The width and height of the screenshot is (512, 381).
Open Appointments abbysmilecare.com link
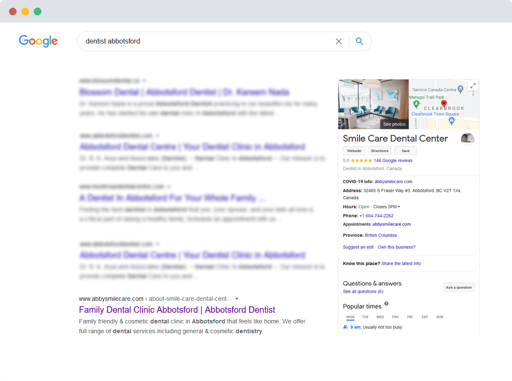click(x=392, y=224)
